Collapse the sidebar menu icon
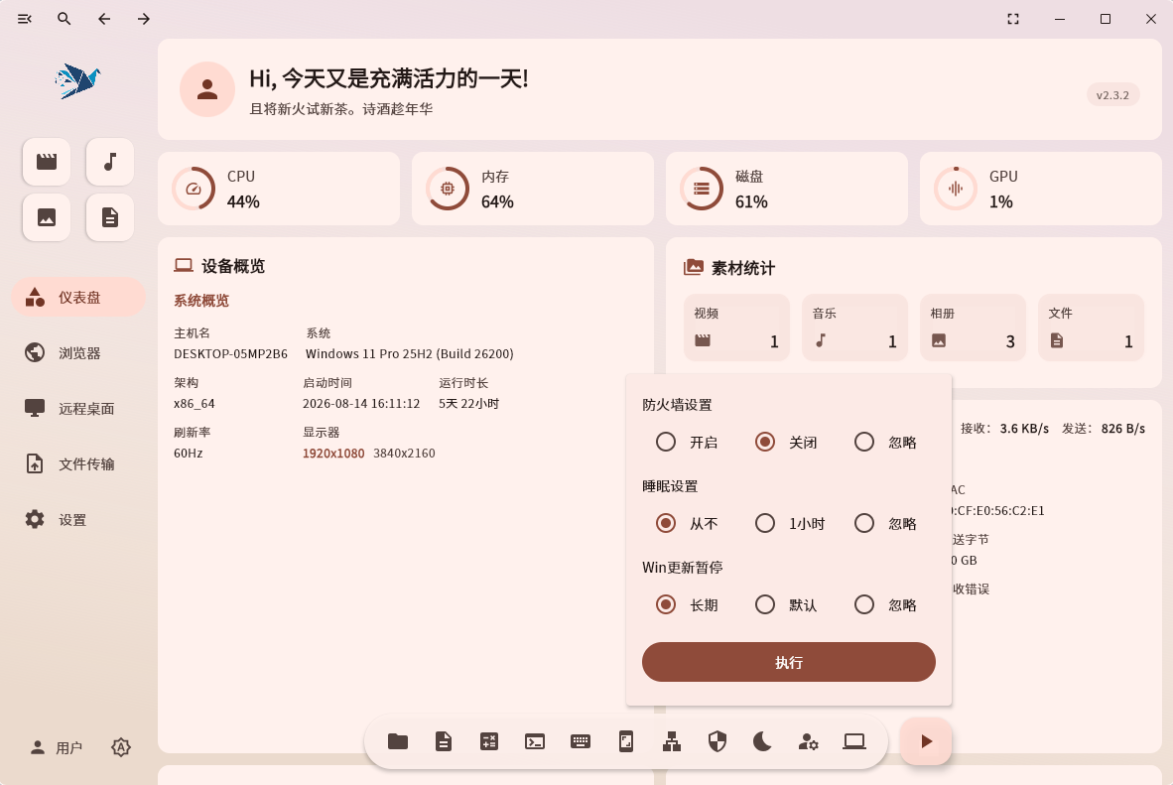 tap(25, 19)
